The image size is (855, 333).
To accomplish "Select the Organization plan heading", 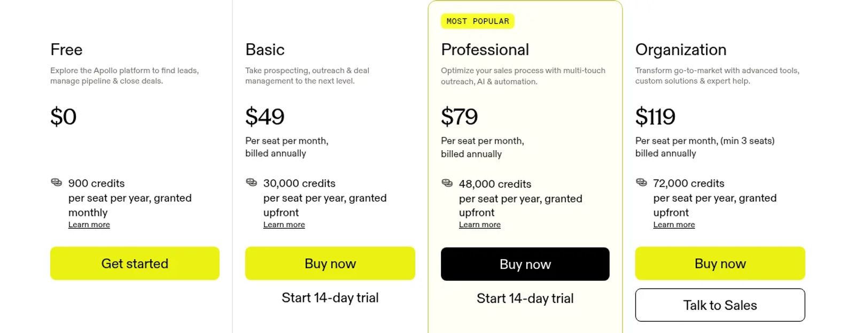I will (x=681, y=50).
